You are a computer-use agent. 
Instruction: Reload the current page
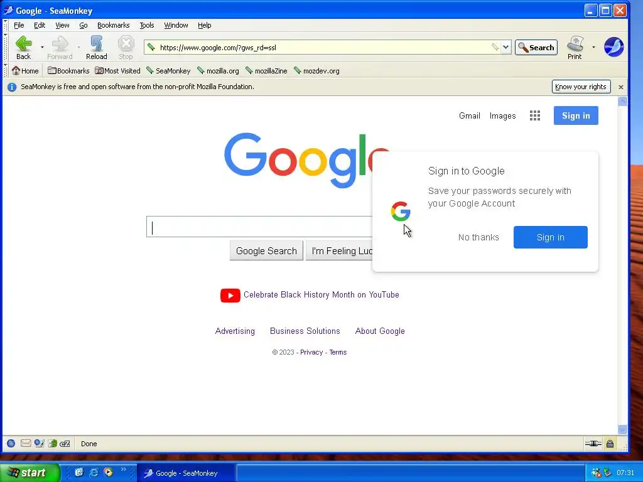click(x=96, y=48)
